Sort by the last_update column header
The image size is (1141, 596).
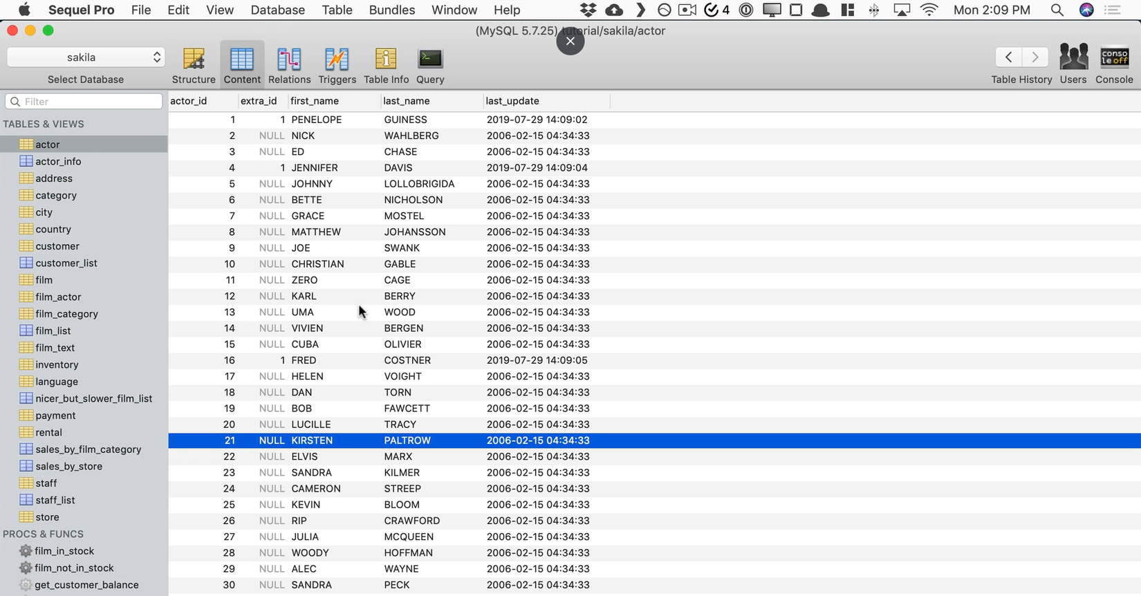coord(547,101)
